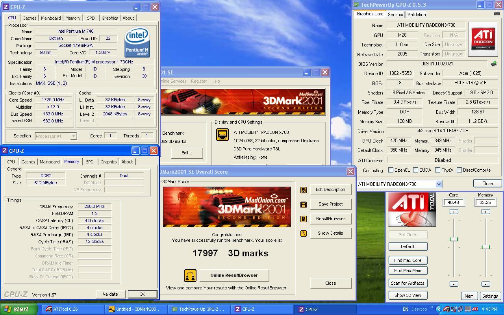Enable the OpenCL checkbox
Screen dimensions: 504x315
[x=391, y=170]
